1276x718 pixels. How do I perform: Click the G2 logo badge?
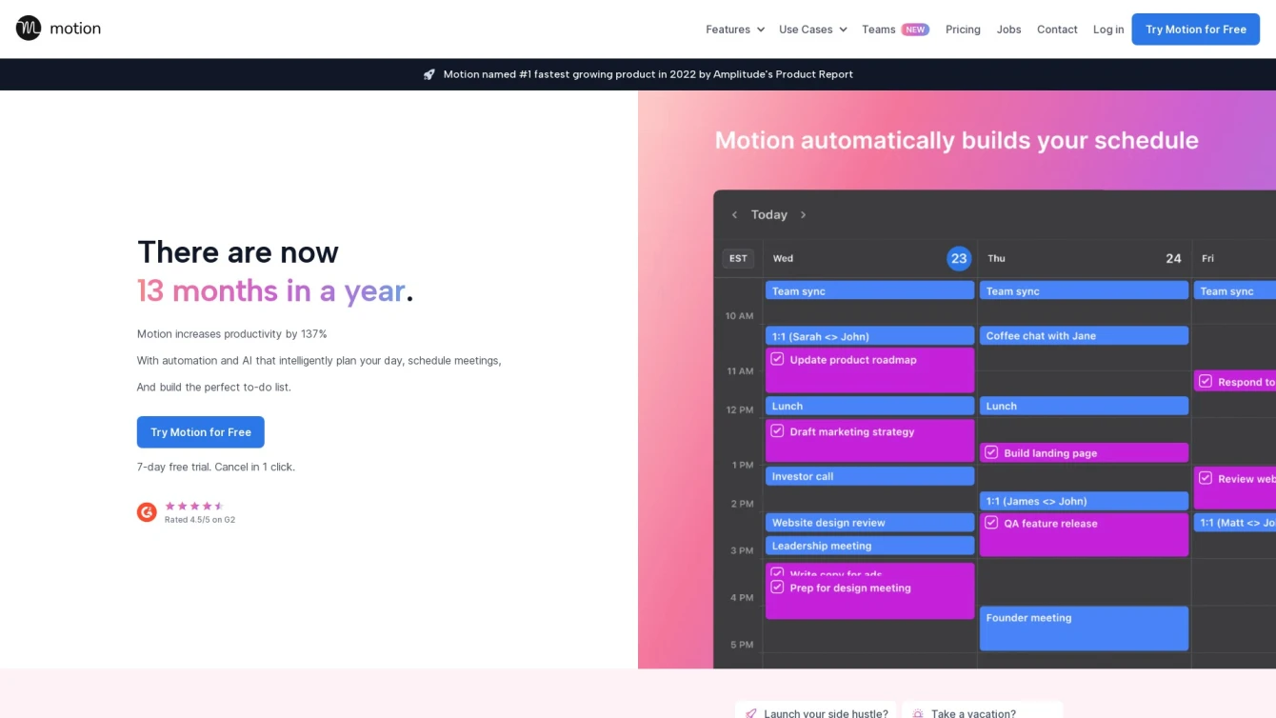[147, 512]
